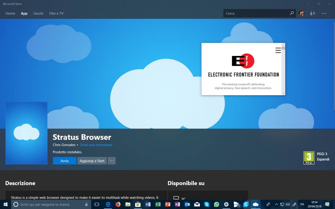
Task: Show hidden system tray icons
Action: (x=277, y=204)
